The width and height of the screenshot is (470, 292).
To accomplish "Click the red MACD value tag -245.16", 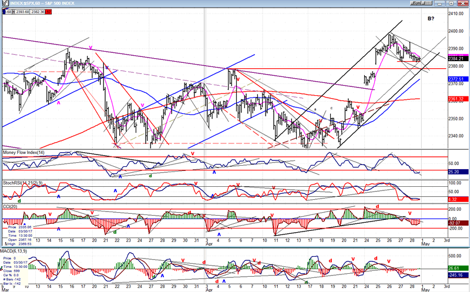I will (x=458, y=275).
